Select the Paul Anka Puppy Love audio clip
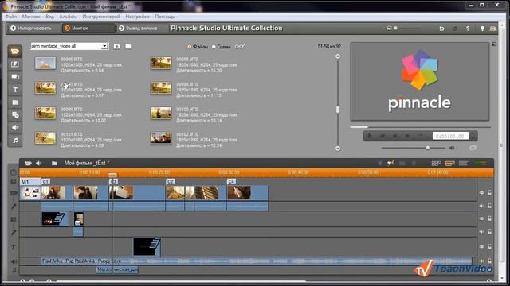510x286 pixels. [273, 261]
